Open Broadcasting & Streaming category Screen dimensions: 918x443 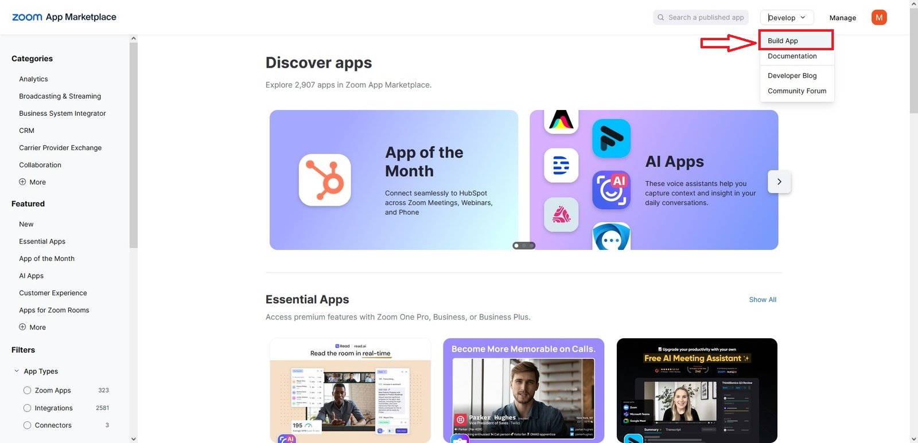point(60,96)
